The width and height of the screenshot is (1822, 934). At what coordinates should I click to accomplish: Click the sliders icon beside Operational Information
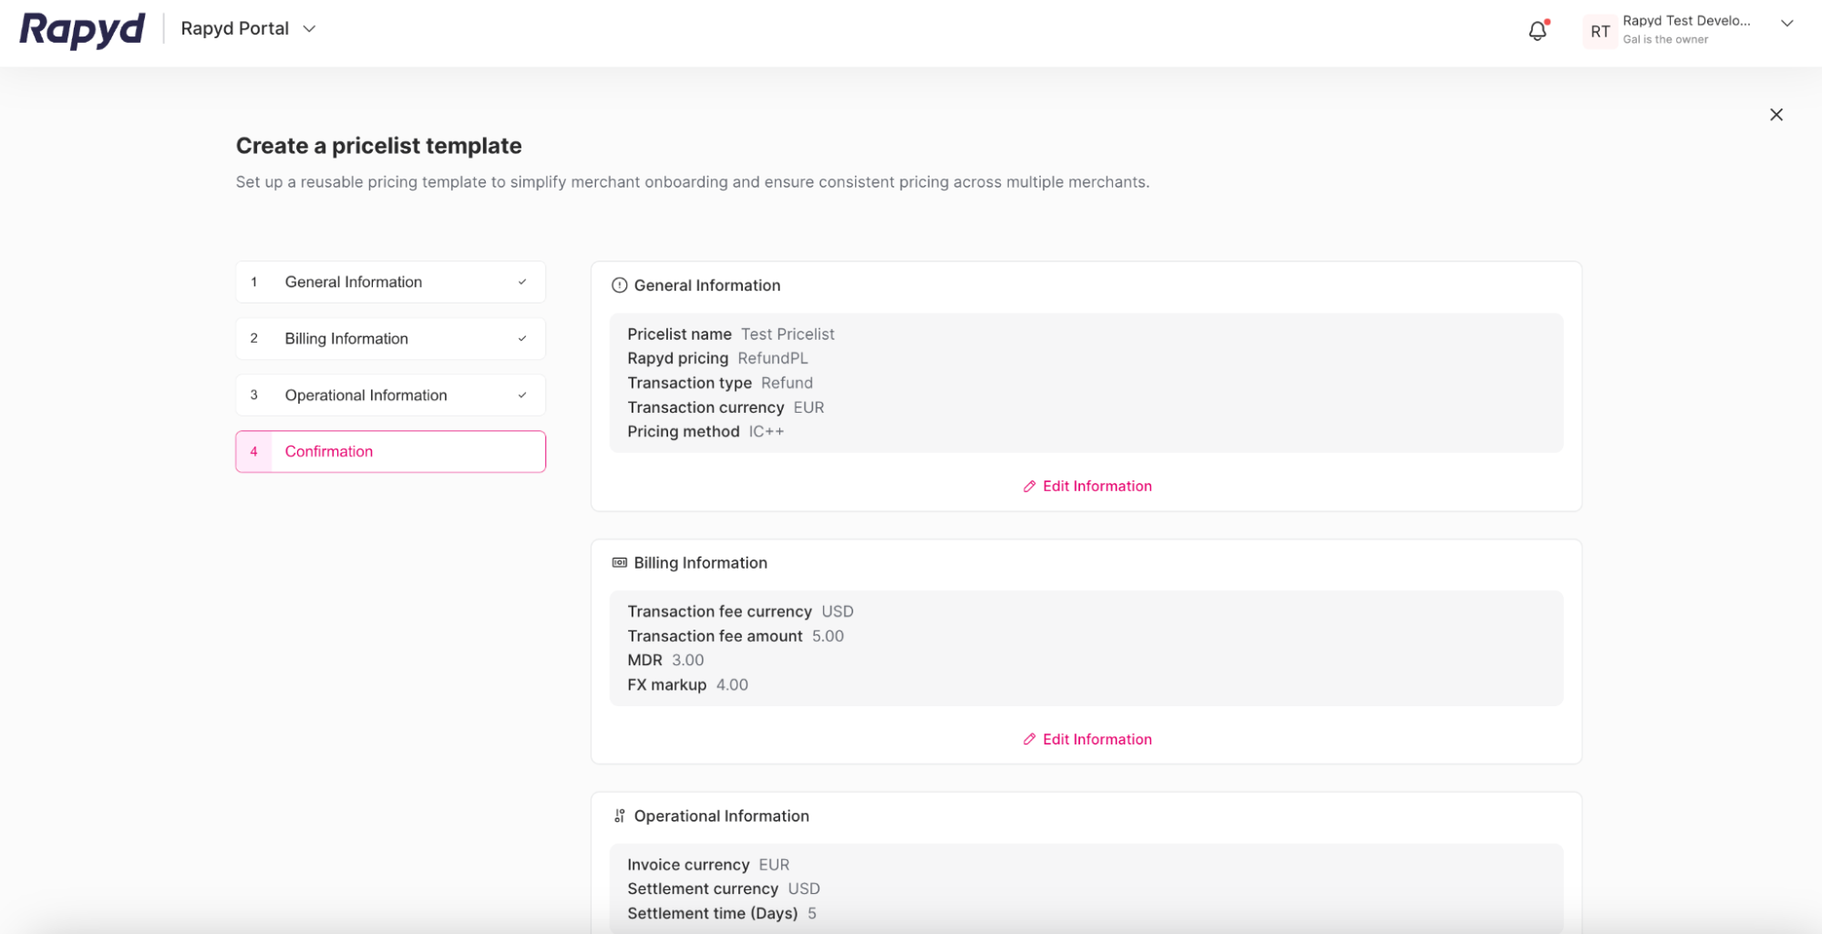pyautogui.click(x=620, y=816)
